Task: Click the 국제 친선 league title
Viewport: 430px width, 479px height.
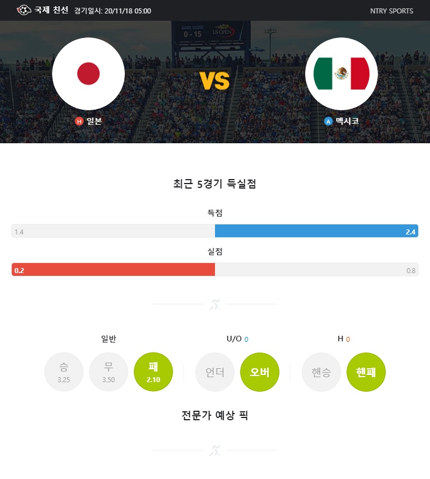Action: [x=51, y=10]
